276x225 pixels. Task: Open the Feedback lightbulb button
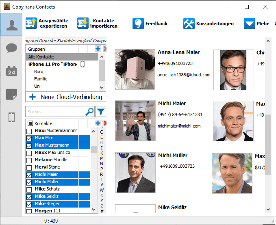150,24
